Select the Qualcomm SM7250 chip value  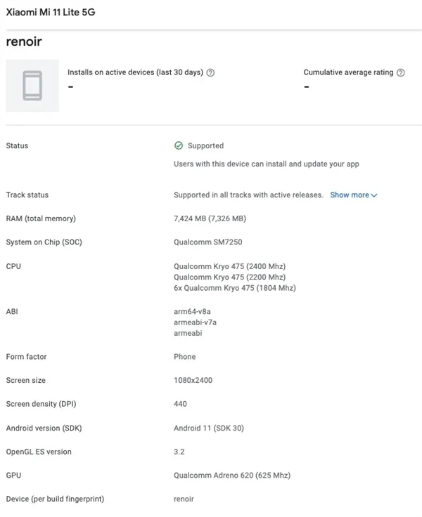point(209,242)
